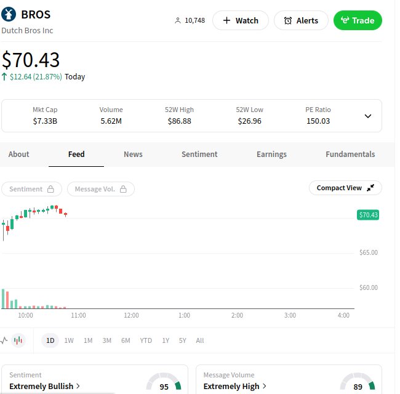Open the News tab
400x394 pixels.
(133, 154)
